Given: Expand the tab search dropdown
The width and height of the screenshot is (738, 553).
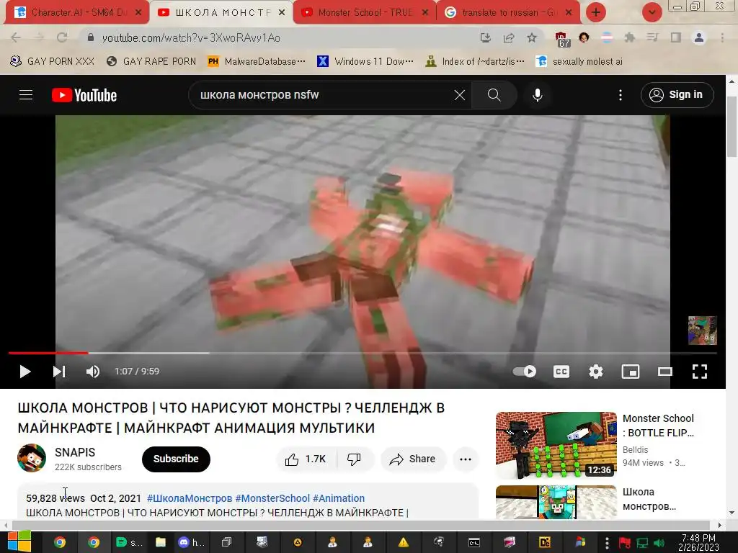Looking at the screenshot, I should tap(652, 13).
